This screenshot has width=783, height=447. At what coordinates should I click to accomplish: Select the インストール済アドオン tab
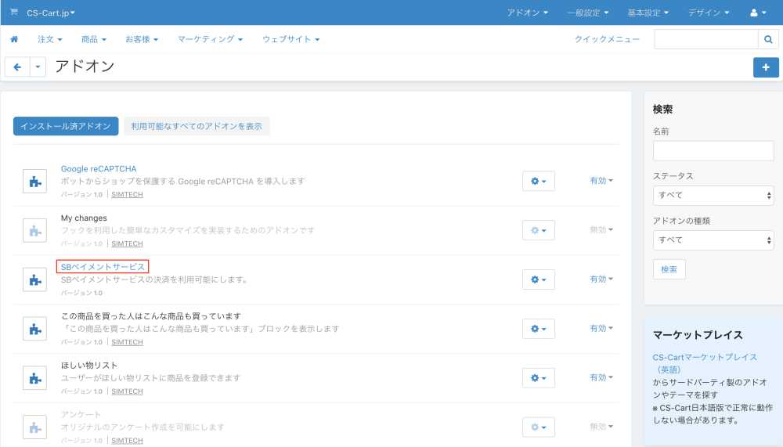pyautogui.click(x=66, y=126)
